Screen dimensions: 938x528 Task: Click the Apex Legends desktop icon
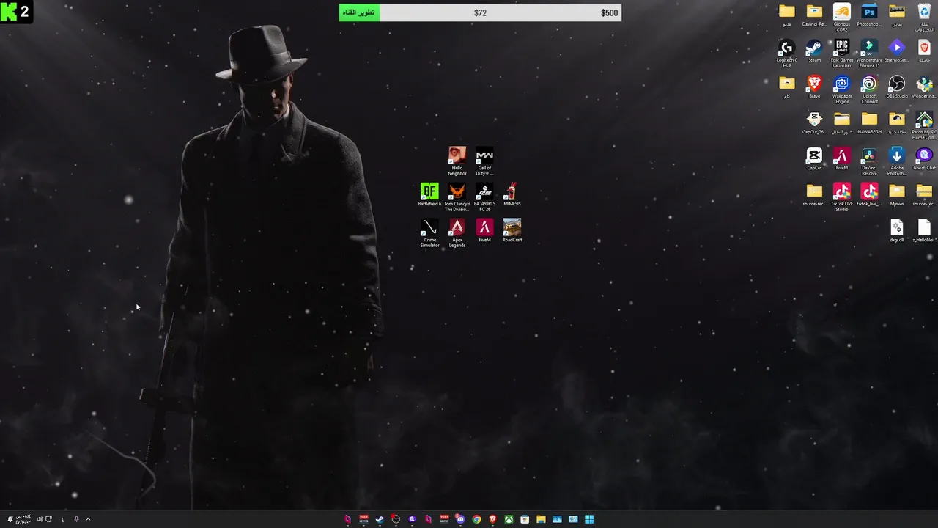(x=457, y=233)
